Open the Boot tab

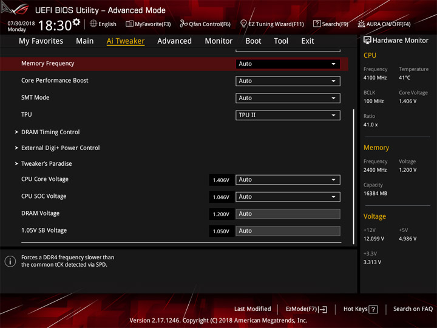253,41
